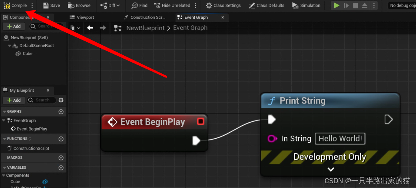Open the Diff dropdown

(110, 5)
